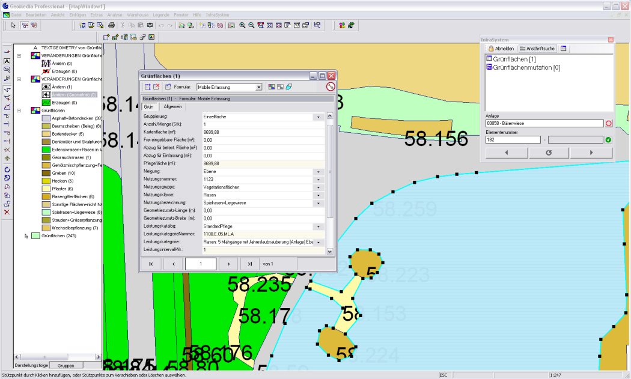This screenshot has width=631, height=379.
Task: Expand the Nutzungsklasse dropdown
Action: [x=318, y=195]
